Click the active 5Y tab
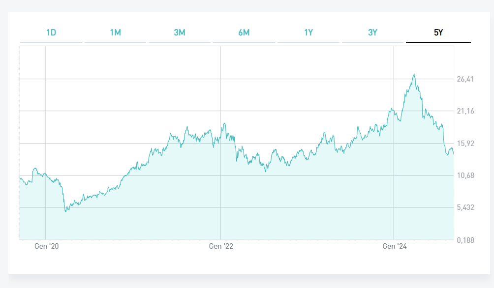Image resolution: width=494 pixels, height=288 pixels. click(x=438, y=33)
